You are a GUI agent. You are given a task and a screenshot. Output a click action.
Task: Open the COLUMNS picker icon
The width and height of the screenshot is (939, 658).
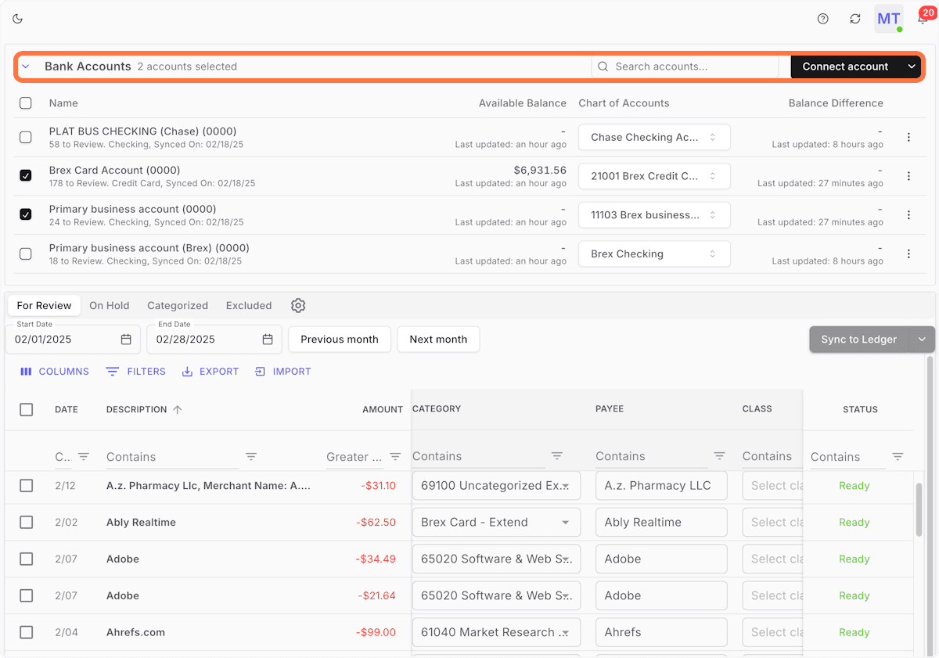[26, 371]
